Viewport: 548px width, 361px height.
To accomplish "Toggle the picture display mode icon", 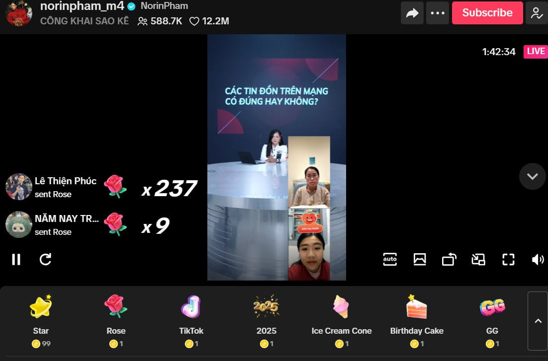I will 420,259.
